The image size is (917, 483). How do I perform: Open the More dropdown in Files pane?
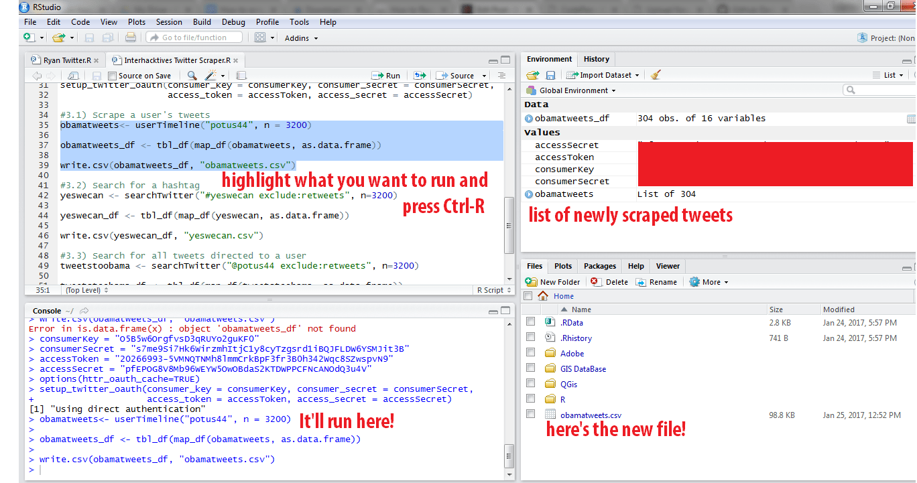point(709,282)
